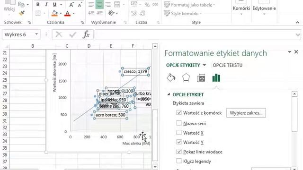Open Schowek dialog launcher
303x170 pixels.
click(29, 23)
